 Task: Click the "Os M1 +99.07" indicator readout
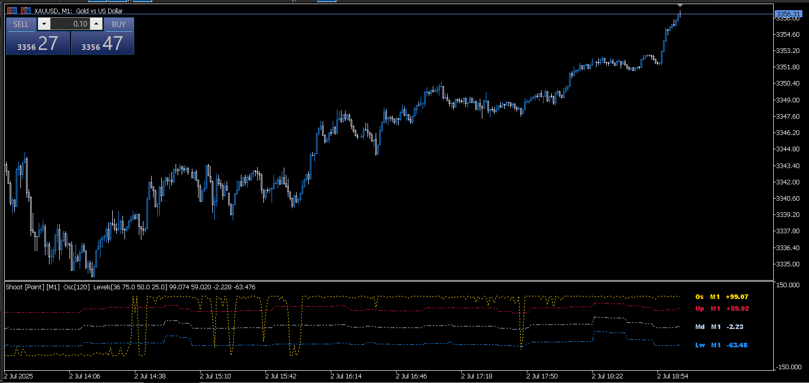pyautogui.click(x=722, y=297)
